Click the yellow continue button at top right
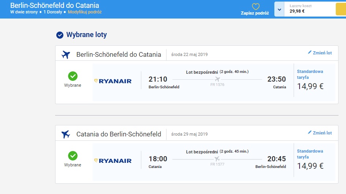This screenshot has width=346, height=194. pyautogui.click(x=341, y=9)
